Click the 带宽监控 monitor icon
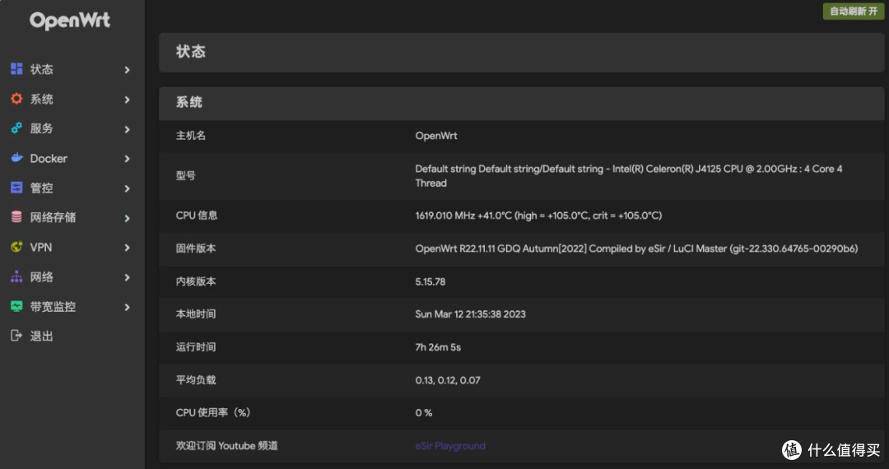 (16, 306)
